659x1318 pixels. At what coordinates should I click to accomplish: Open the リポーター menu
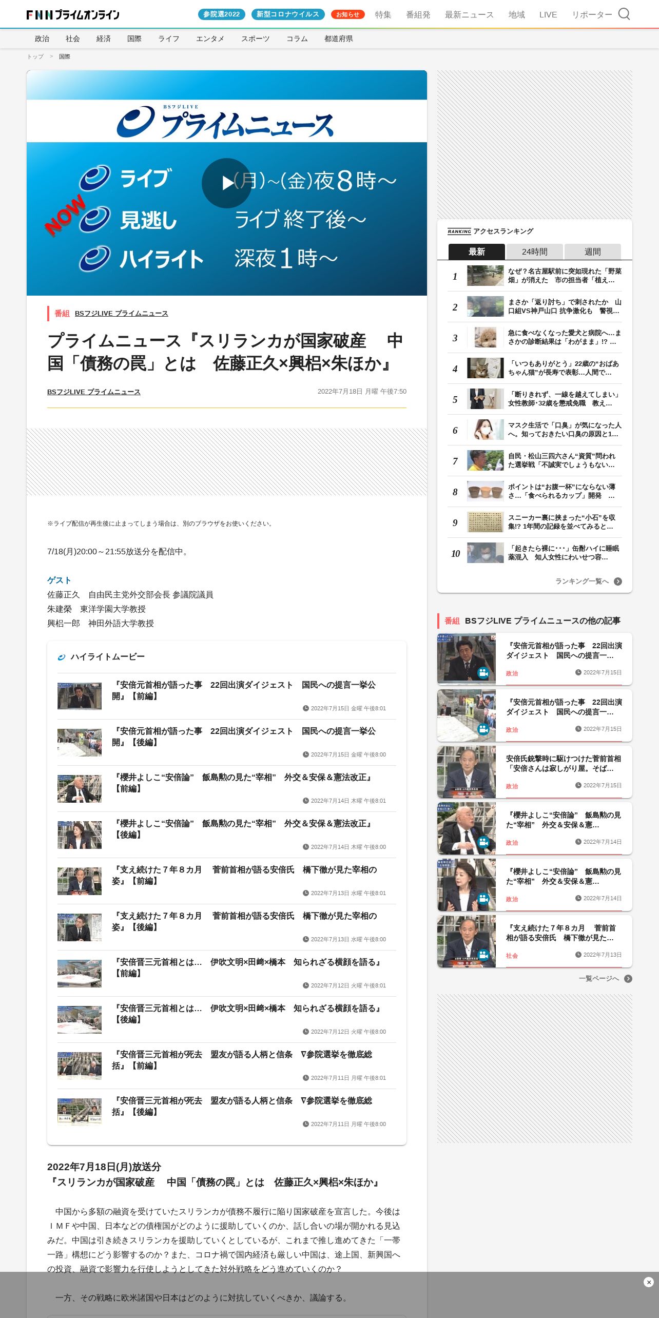[592, 15]
